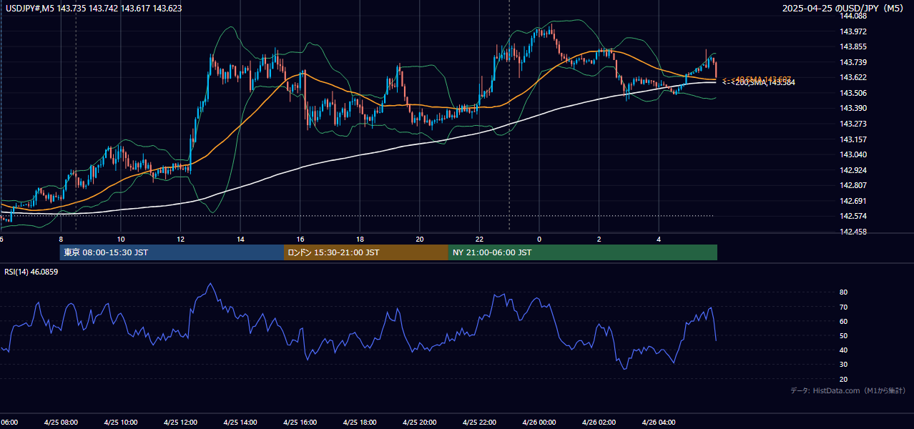The height and width of the screenshot is (429, 914).
Task: Click price axis label 143.855
Action: tap(854, 46)
